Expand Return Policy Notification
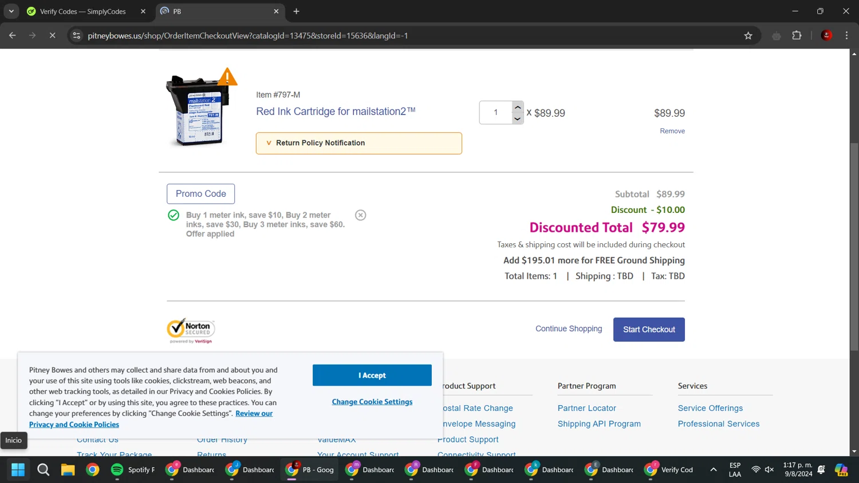Viewport: 859px width, 483px height. pyautogui.click(x=359, y=143)
